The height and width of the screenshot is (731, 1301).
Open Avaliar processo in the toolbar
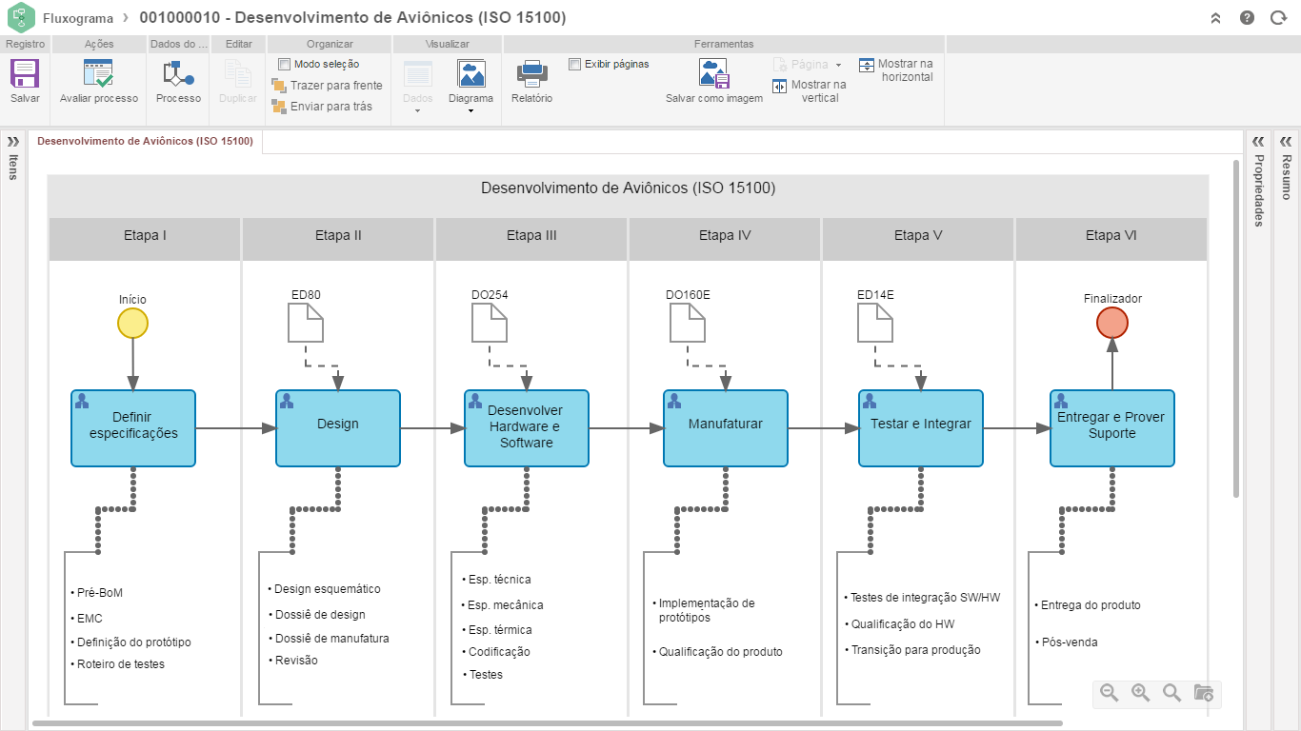tap(98, 74)
